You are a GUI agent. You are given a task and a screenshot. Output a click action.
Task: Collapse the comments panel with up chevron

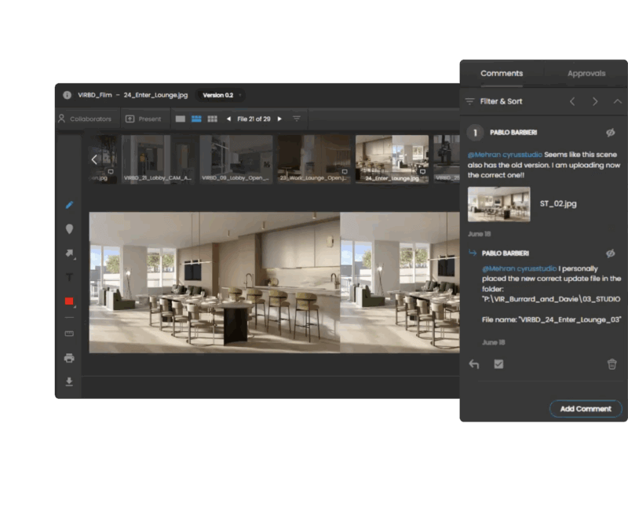tap(617, 101)
